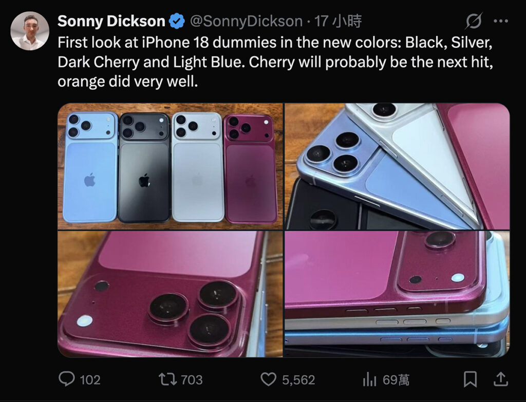
Task: Open the Sonny Dickson display name
Action: coord(111,21)
